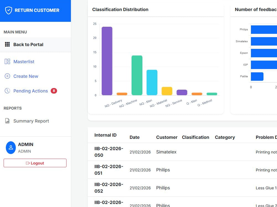Click the cyan NQ - Material bar
The width and height of the screenshot is (277, 207).
point(152,83)
